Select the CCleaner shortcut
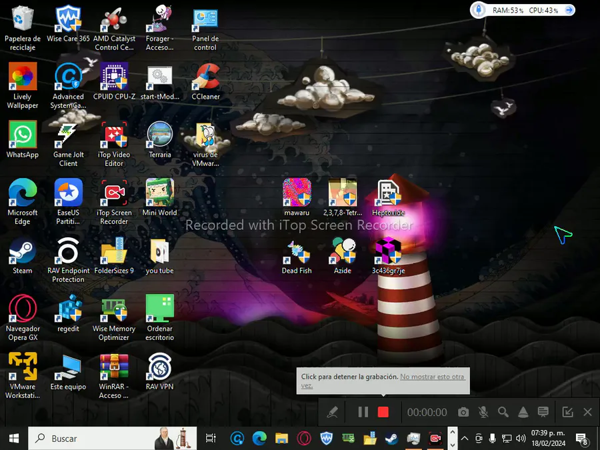This screenshot has width=600, height=450. (205, 81)
